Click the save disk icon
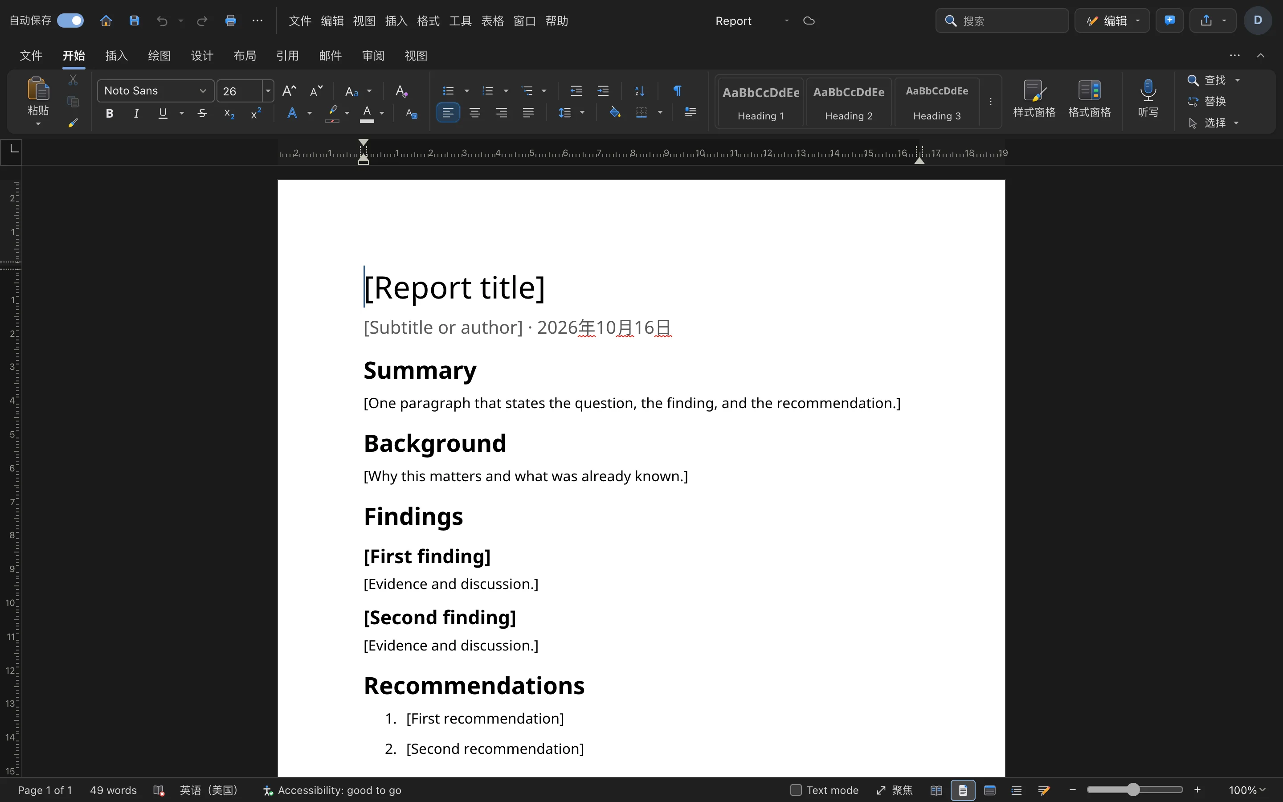1283x802 pixels. click(134, 20)
